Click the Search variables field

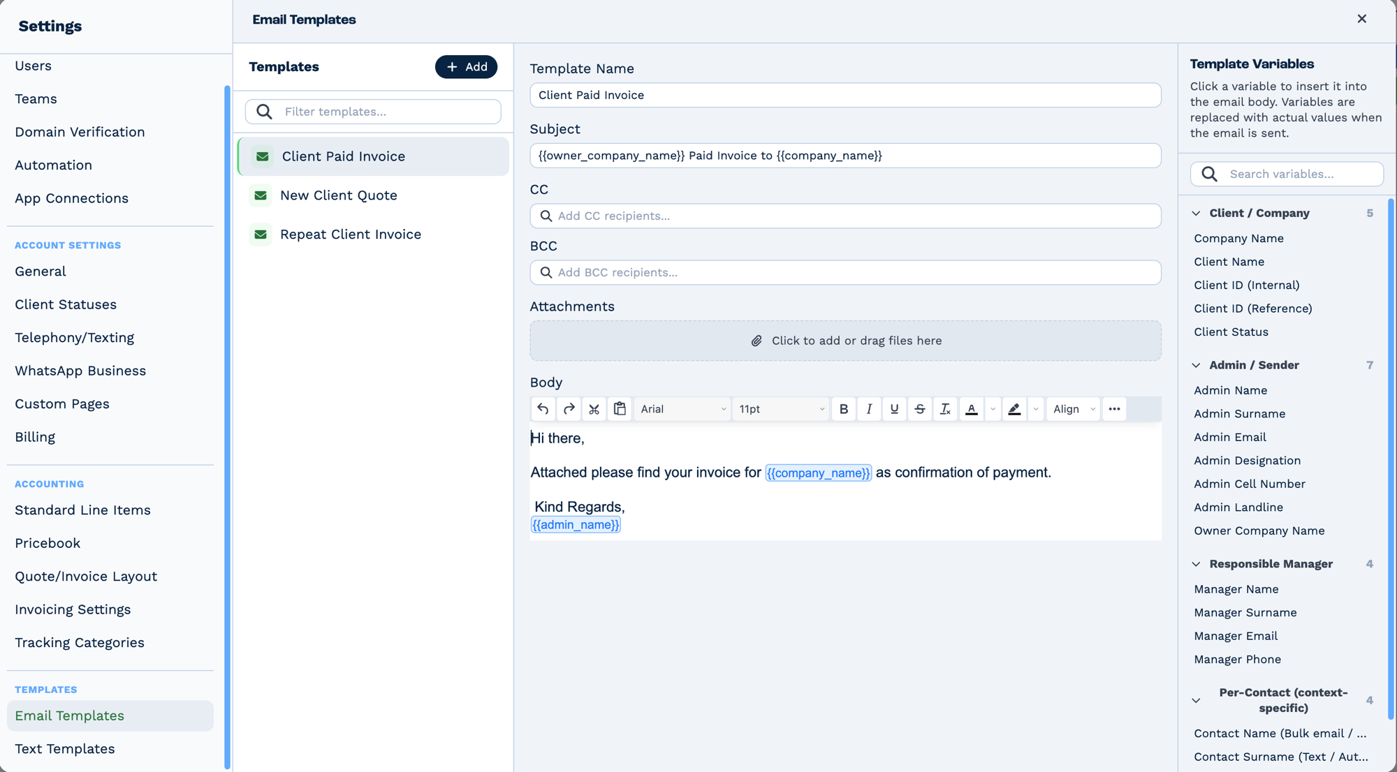click(1287, 175)
